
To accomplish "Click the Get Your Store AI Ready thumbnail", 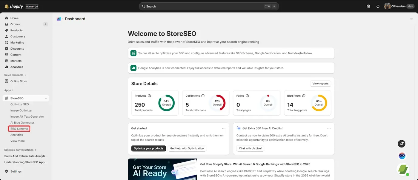I will coord(162,169).
